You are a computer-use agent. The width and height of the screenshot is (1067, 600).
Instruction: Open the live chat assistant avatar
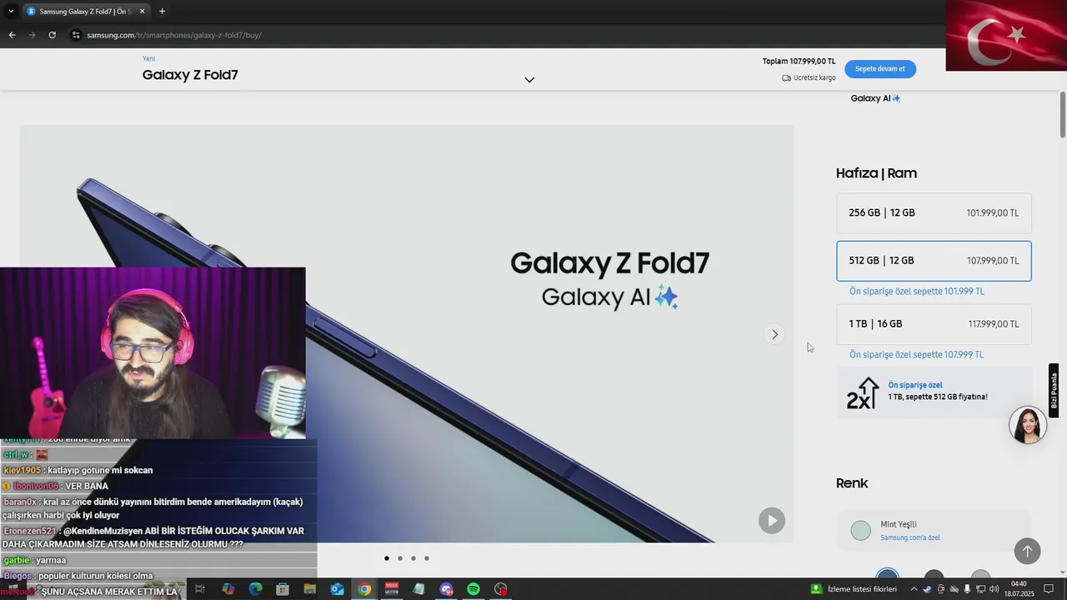click(1028, 425)
